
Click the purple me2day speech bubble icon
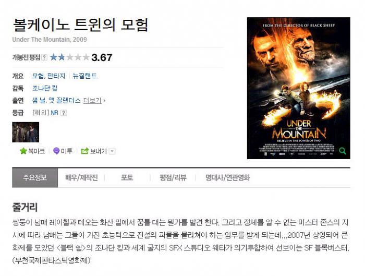56,151
